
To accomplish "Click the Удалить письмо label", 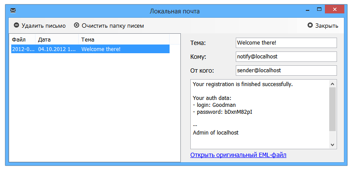I will pos(44,26).
